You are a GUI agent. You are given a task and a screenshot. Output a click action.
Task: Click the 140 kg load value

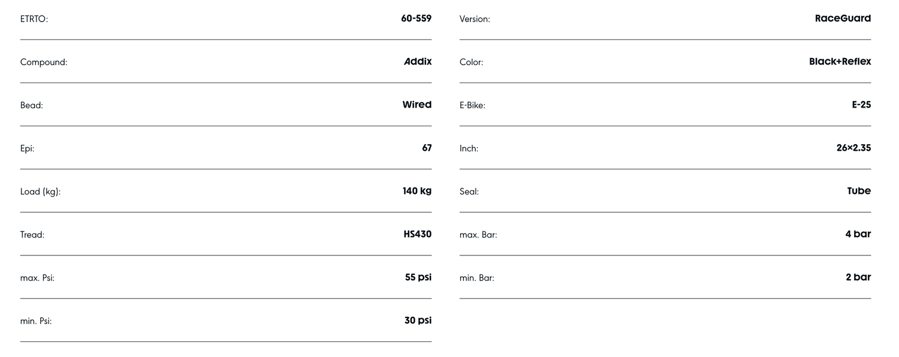417,191
